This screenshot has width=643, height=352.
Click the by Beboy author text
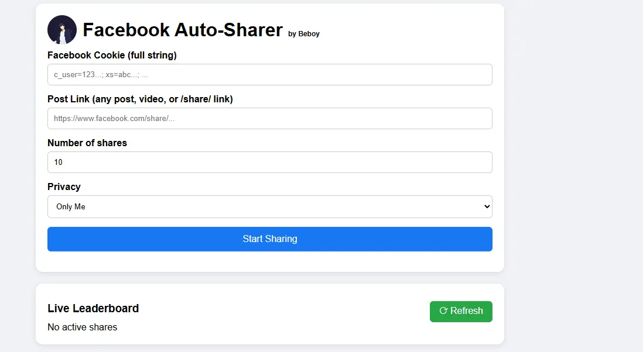303,33
